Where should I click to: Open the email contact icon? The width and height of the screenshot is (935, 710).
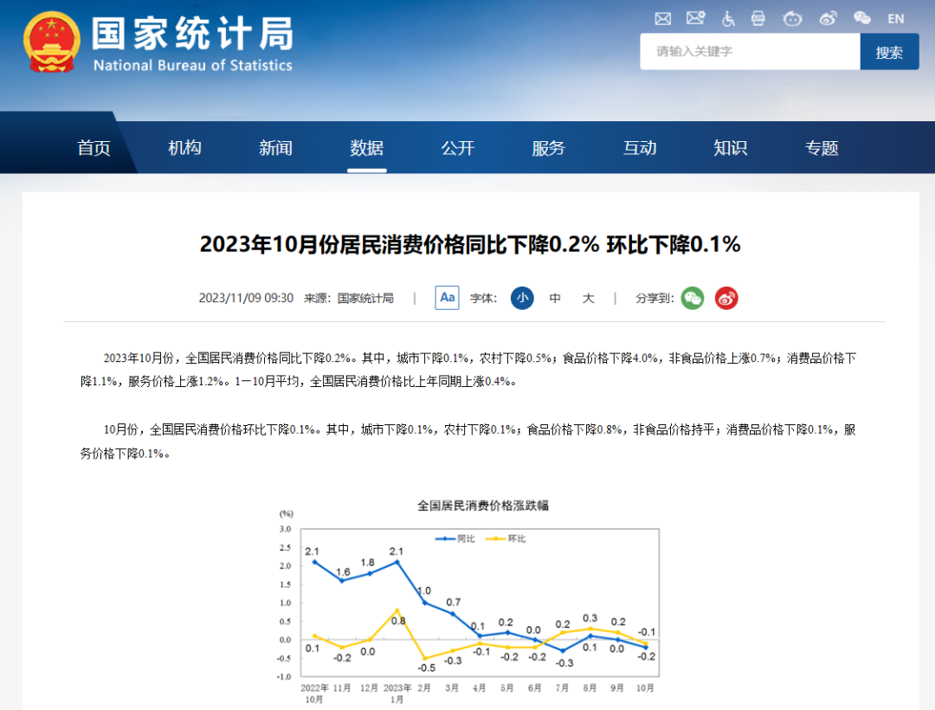click(x=662, y=18)
